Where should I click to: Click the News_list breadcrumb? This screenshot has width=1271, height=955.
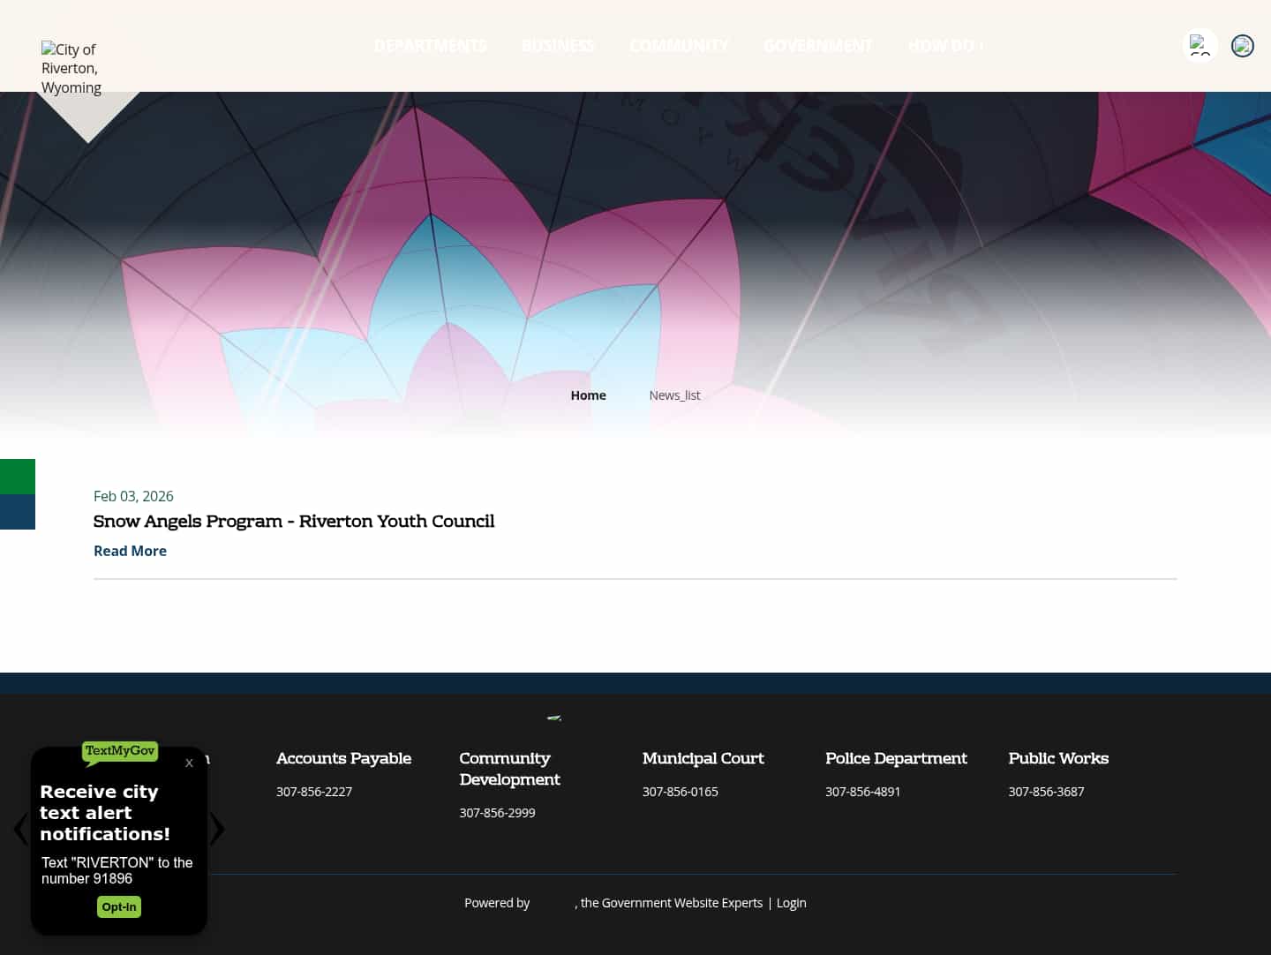[674, 395]
